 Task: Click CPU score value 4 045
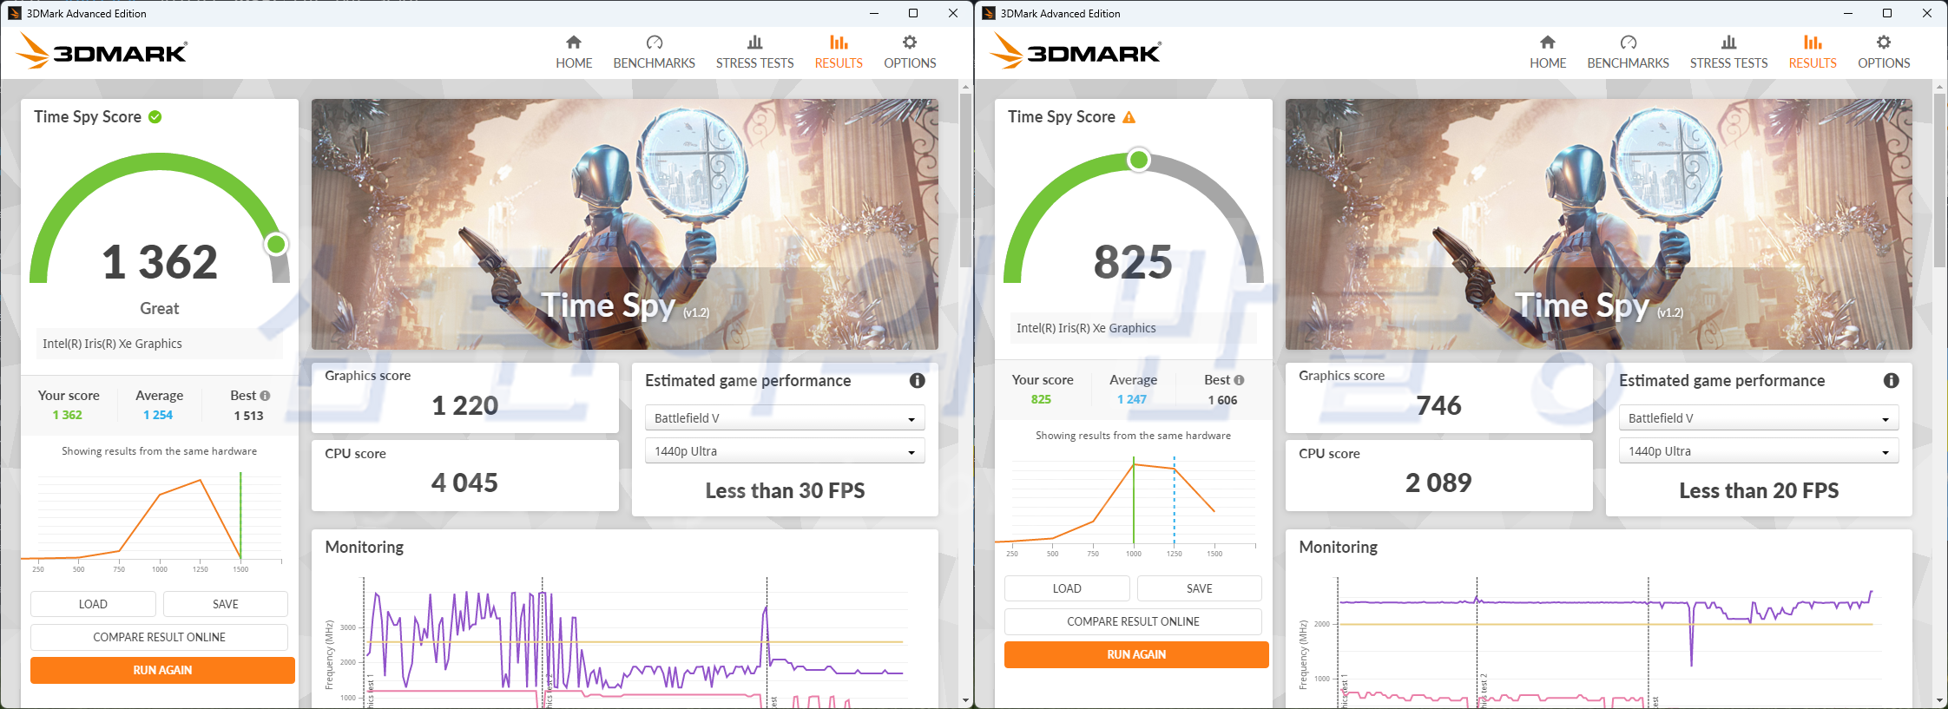[x=464, y=483]
